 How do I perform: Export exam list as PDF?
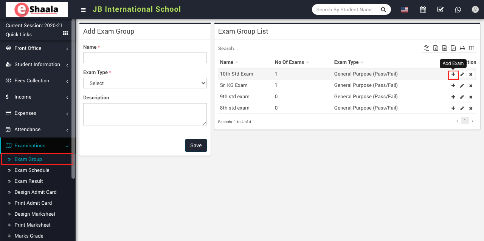(453, 48)
